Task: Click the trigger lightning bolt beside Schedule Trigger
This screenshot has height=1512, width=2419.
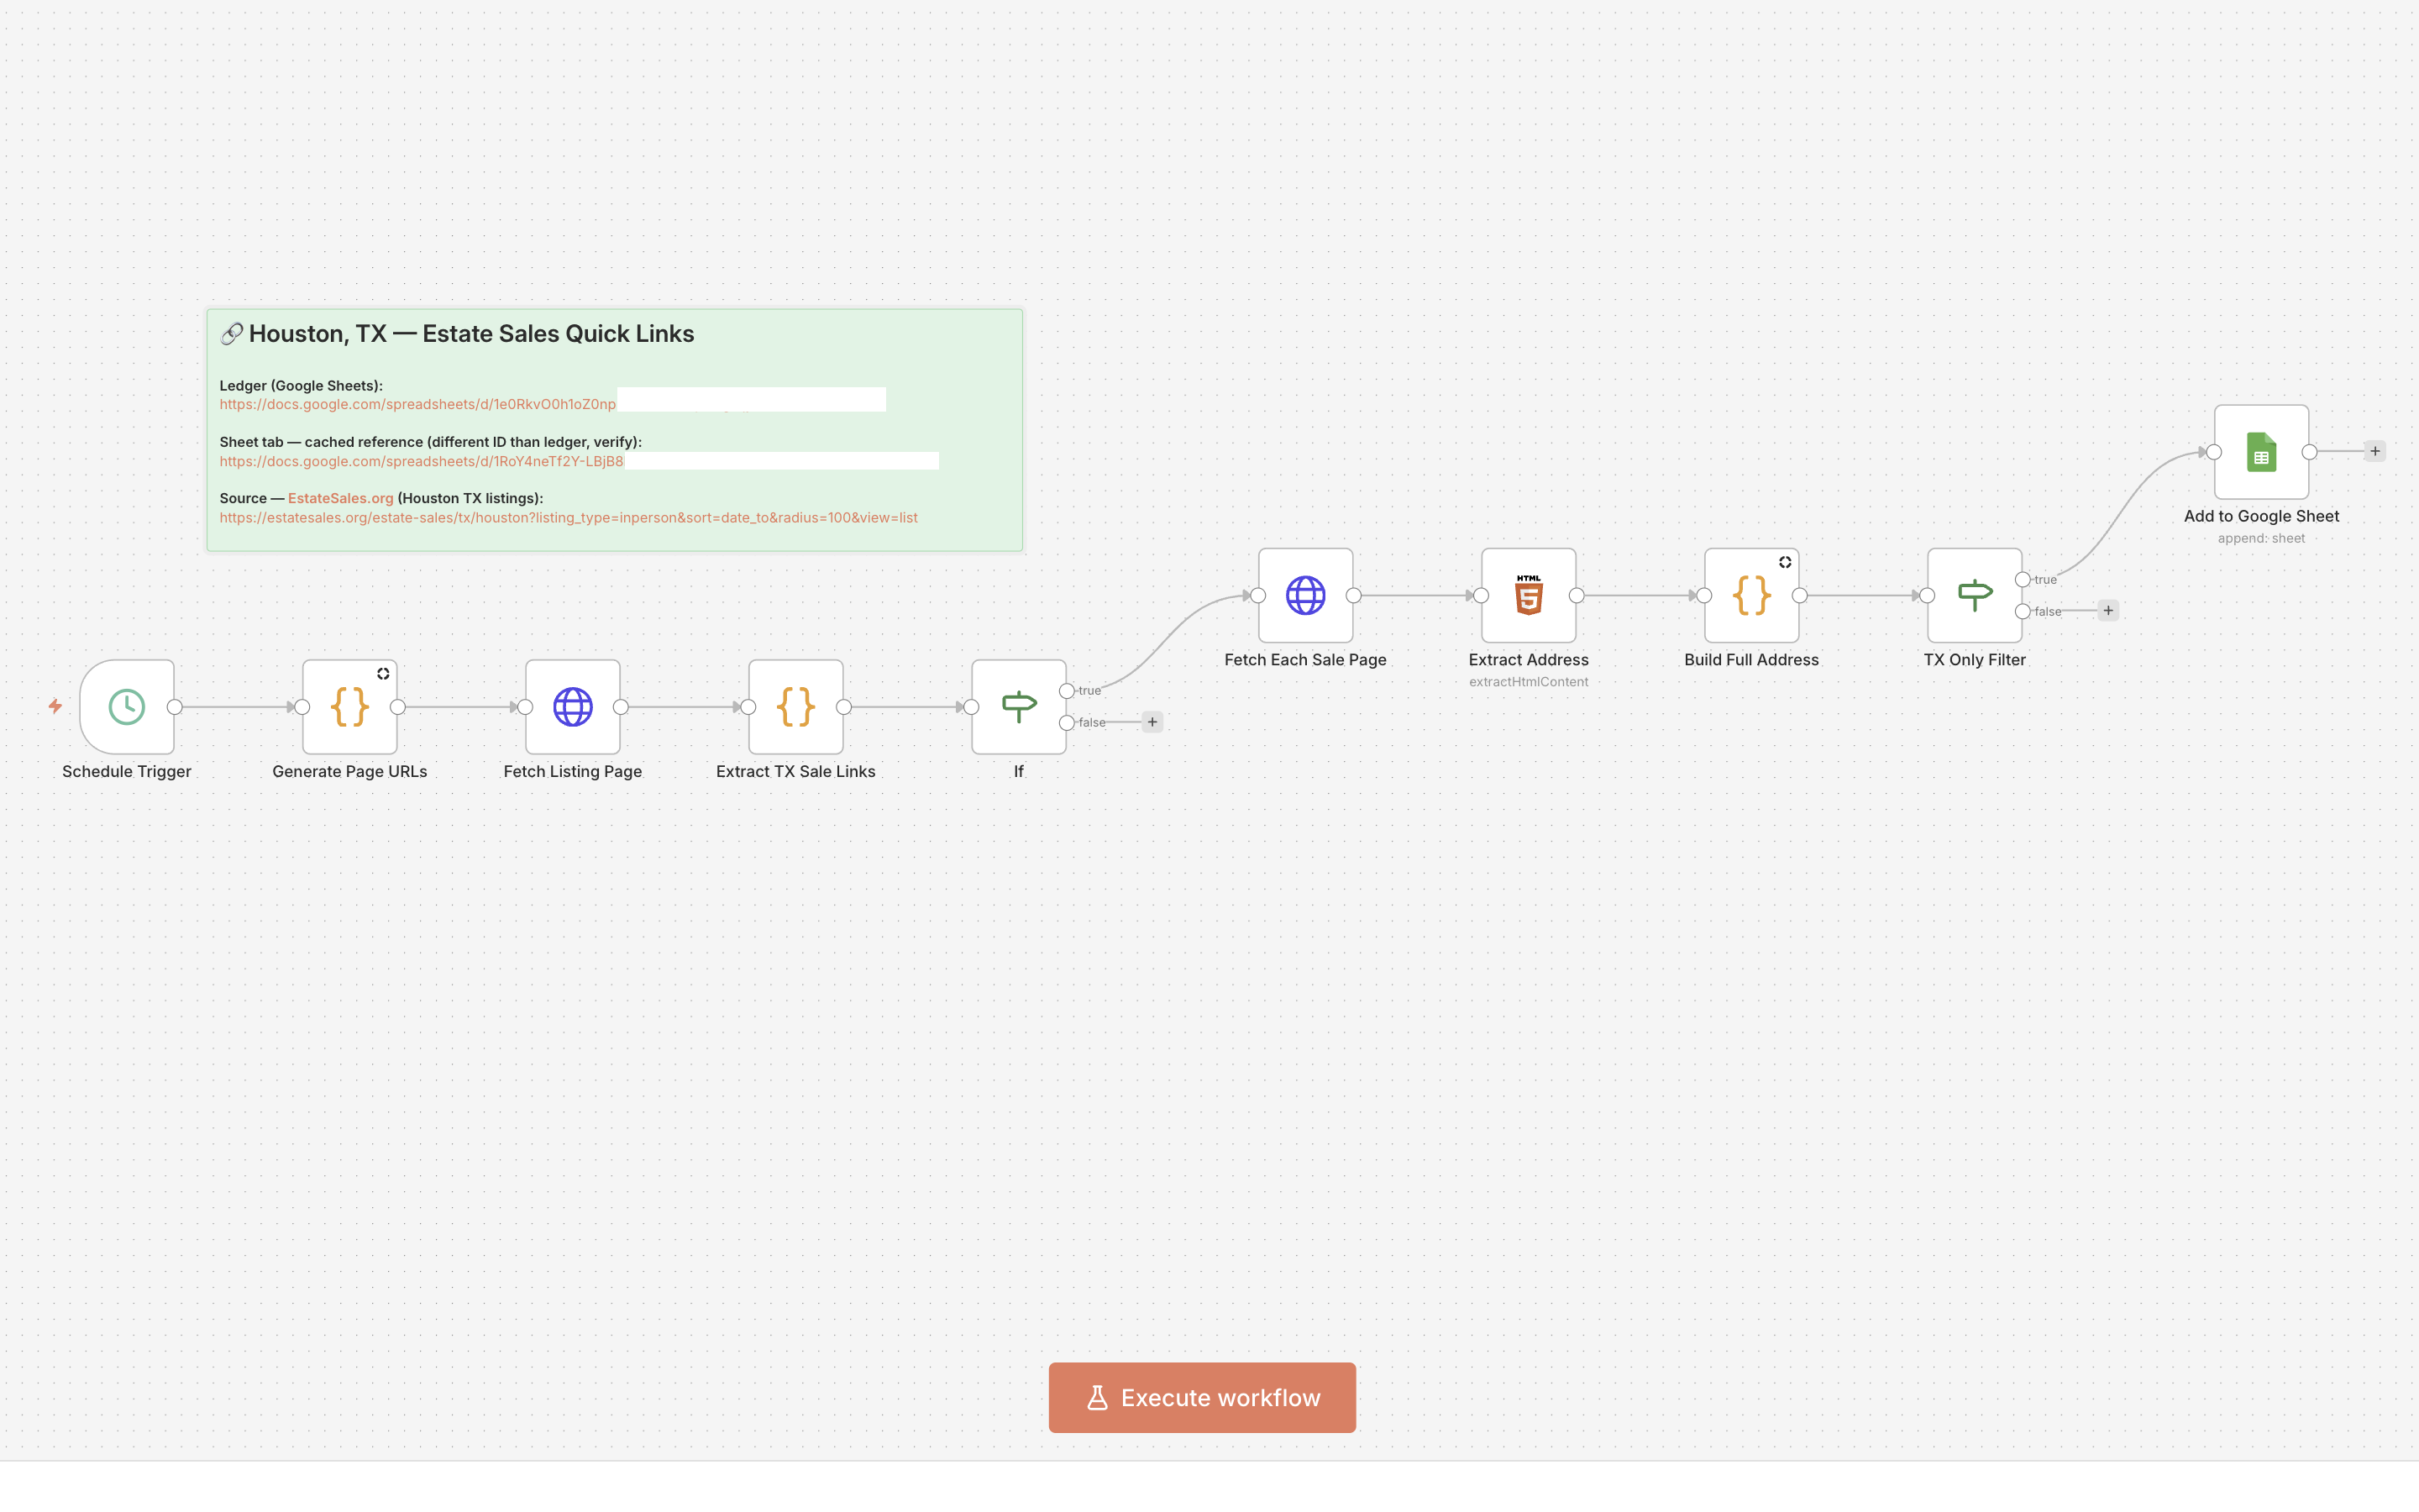Action: pyautogui.click(x=55, y=706)
